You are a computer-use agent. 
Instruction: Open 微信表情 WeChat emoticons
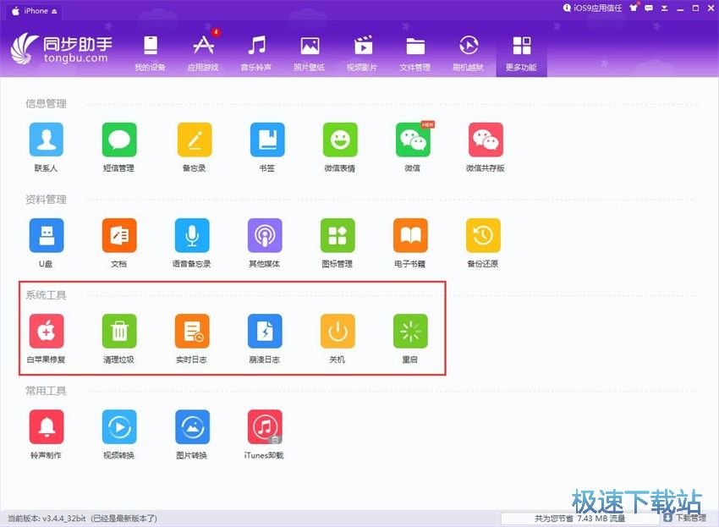click(340, 140)
